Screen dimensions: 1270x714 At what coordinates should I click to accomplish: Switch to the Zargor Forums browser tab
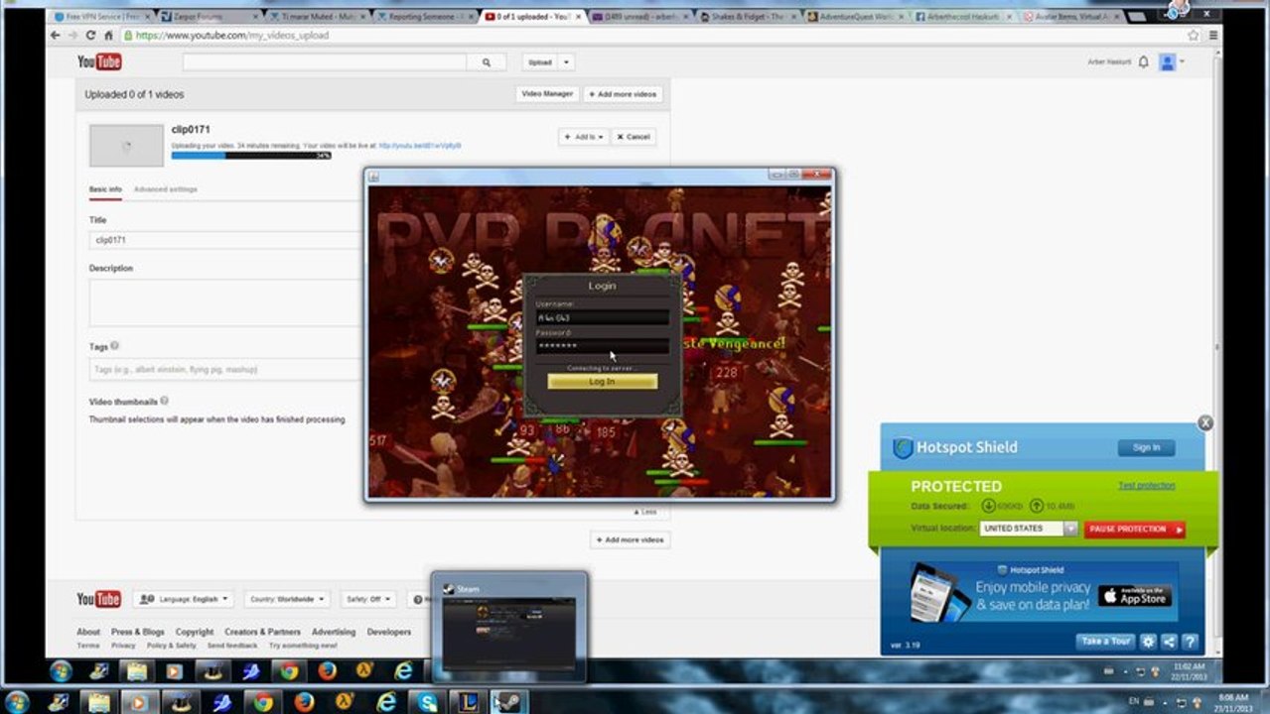208,17
